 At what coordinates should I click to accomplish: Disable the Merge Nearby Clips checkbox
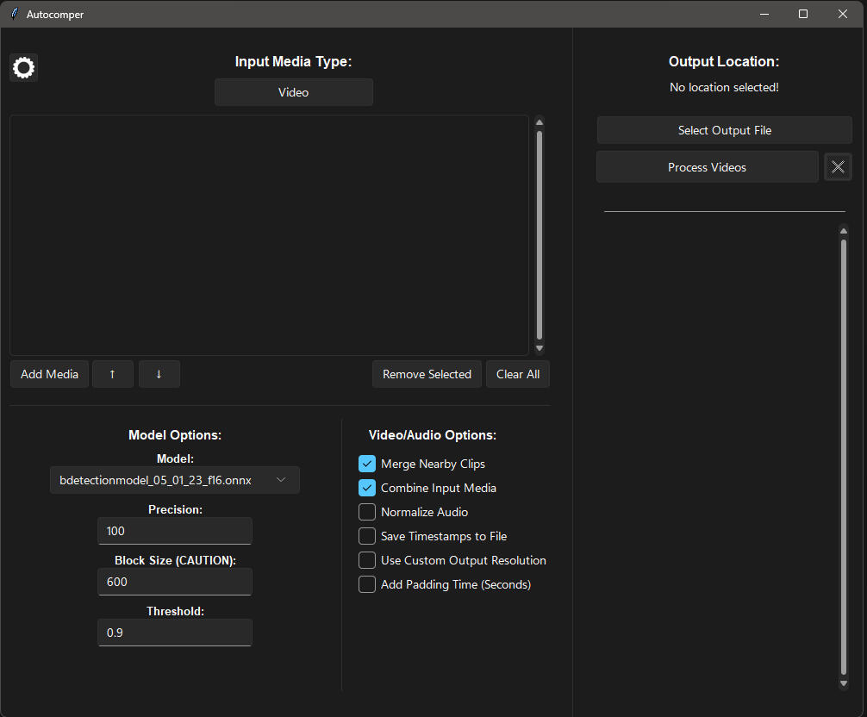pos(367,464)
